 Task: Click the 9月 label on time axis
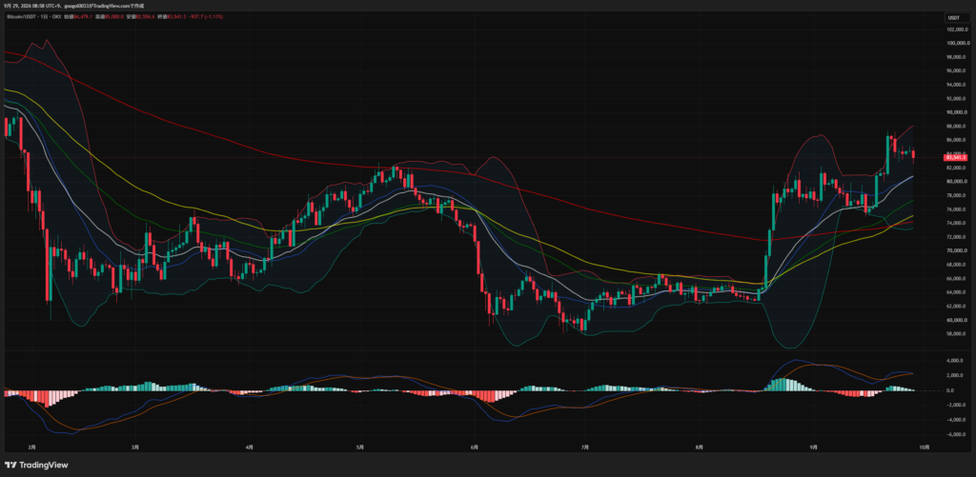[814, 447]
